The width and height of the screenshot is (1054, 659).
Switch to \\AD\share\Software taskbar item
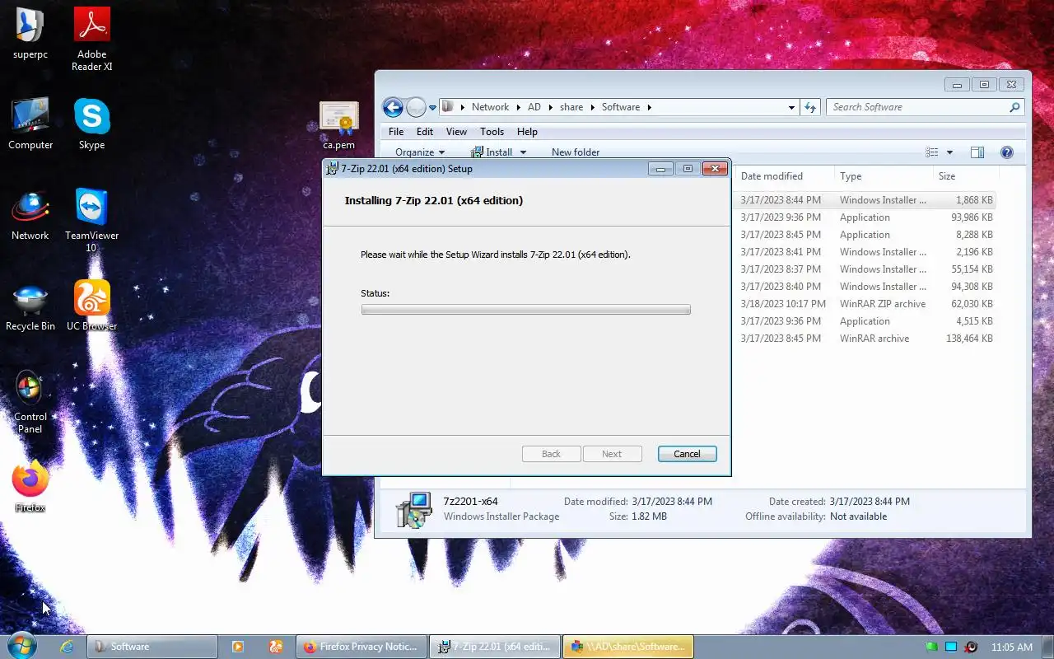pos(628,647)
